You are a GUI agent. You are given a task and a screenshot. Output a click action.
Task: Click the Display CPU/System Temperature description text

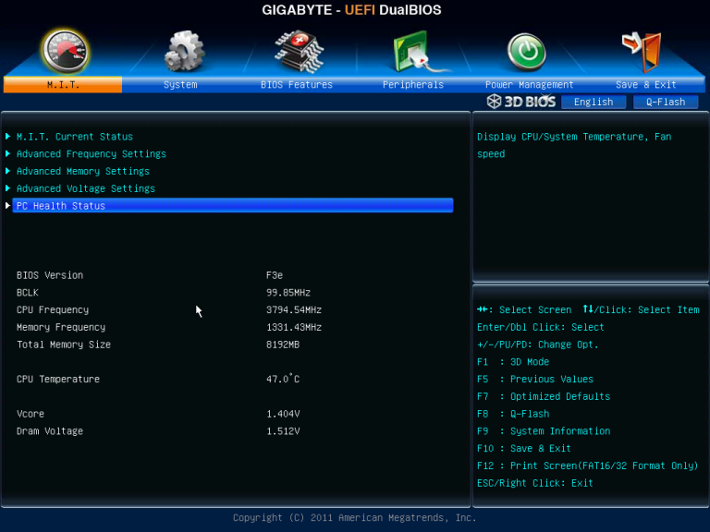tap(574, 145)
